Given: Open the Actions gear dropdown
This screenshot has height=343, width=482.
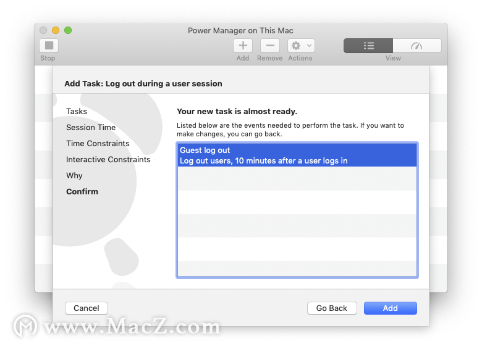Looking at the screenshot, I should click(x=302, y=46).
